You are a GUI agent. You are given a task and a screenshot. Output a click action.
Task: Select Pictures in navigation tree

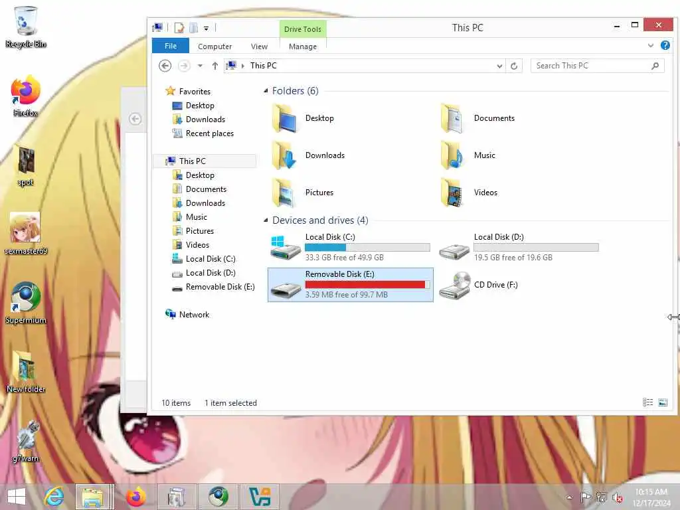point(199,230)
